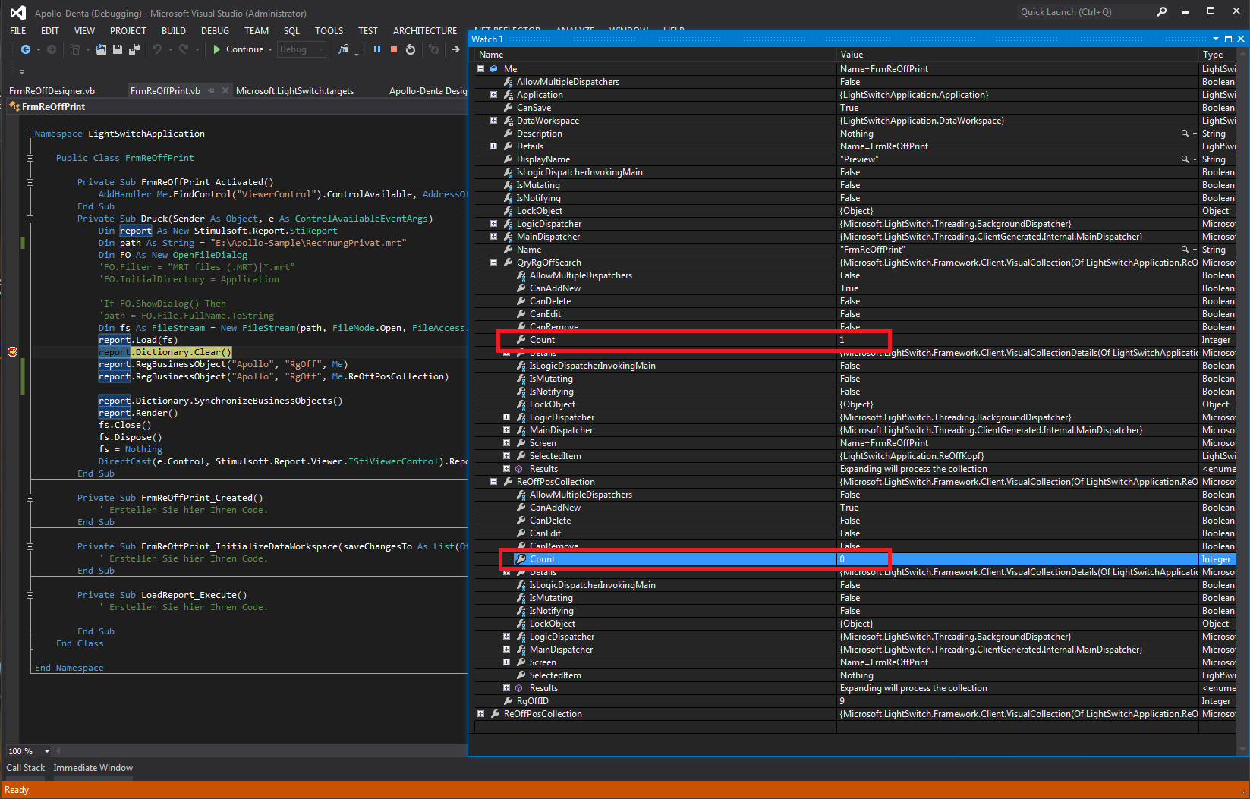Open the BUILD menu
This screenshot has width=1250, height=799.
(174, 31)
